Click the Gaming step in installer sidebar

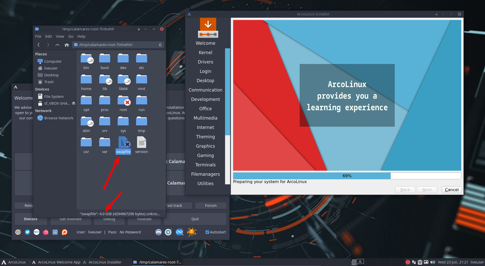(205, 155)
